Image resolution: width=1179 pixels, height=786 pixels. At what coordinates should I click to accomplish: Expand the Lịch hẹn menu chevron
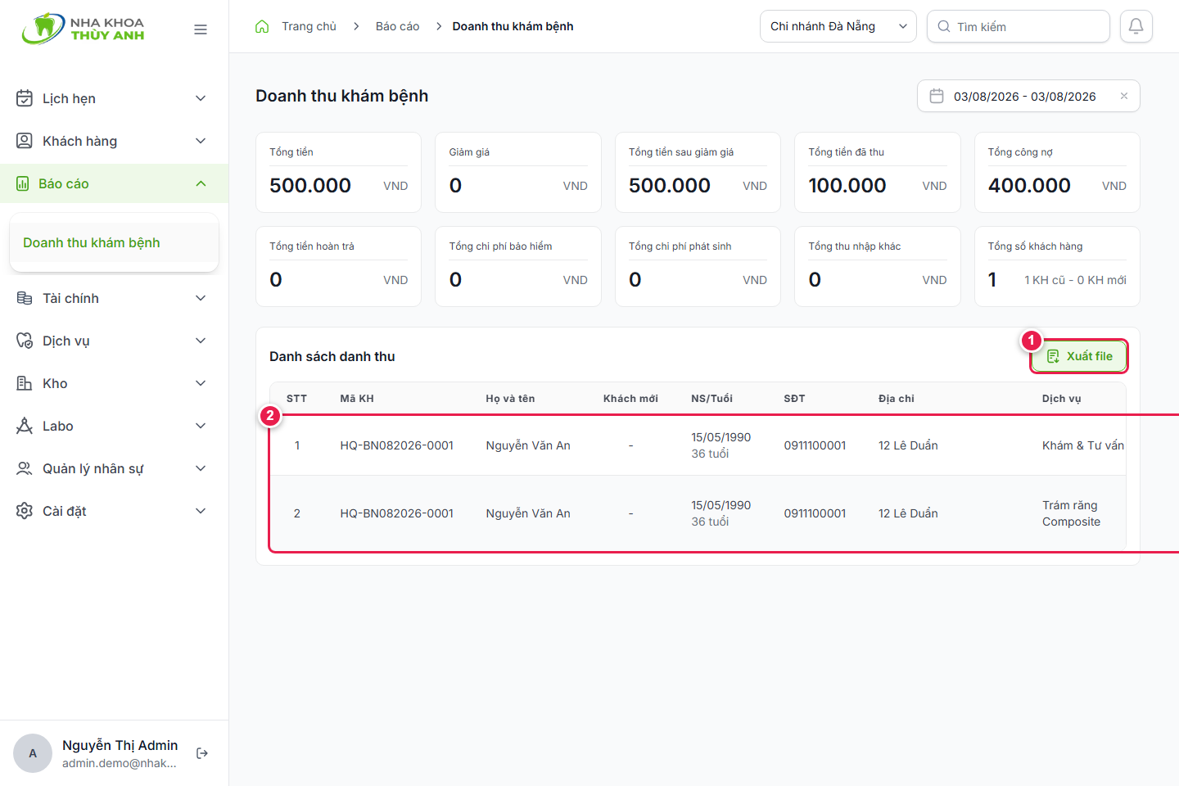pos(201,98)
